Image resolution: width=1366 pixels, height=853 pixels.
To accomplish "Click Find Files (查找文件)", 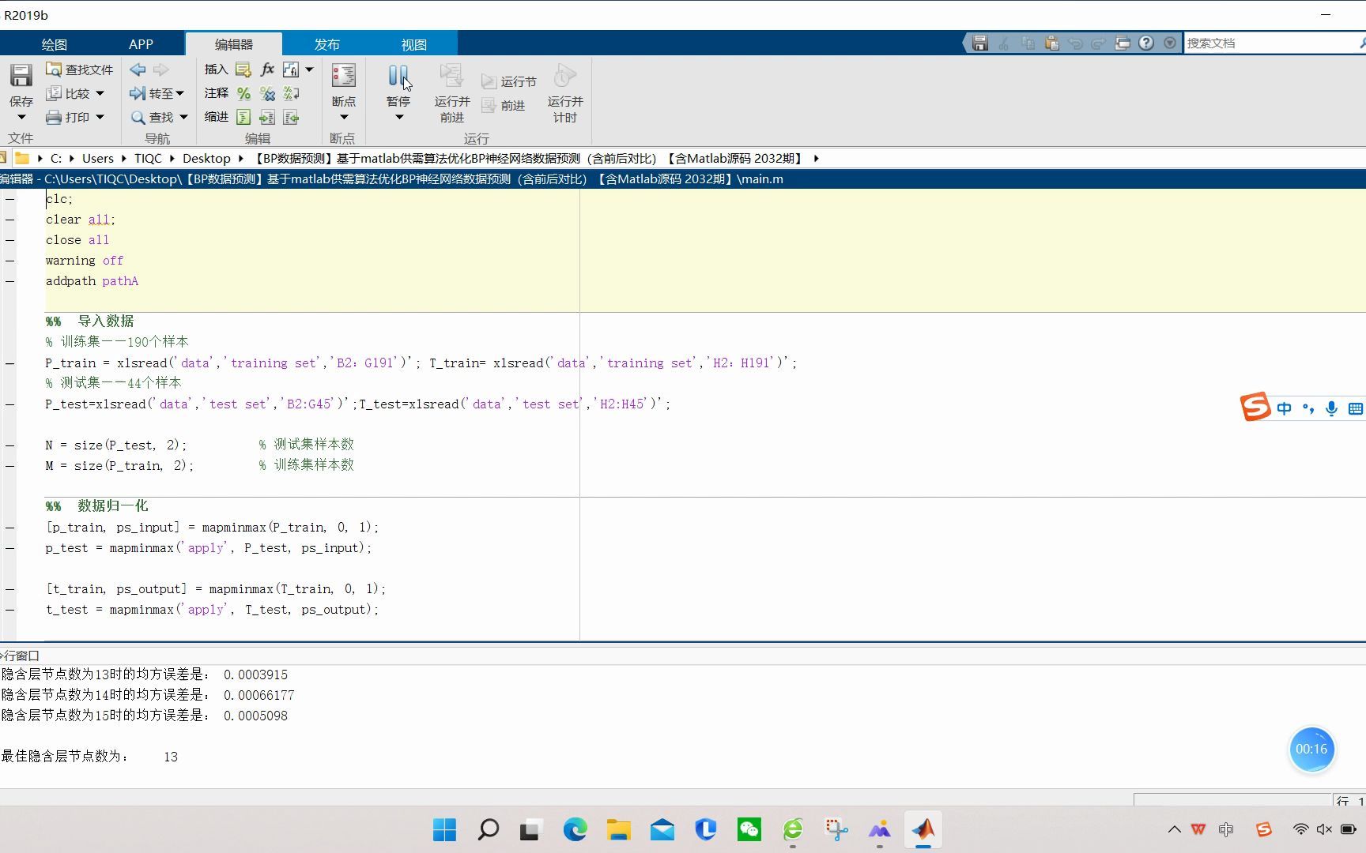I will (x=79, y=70).
